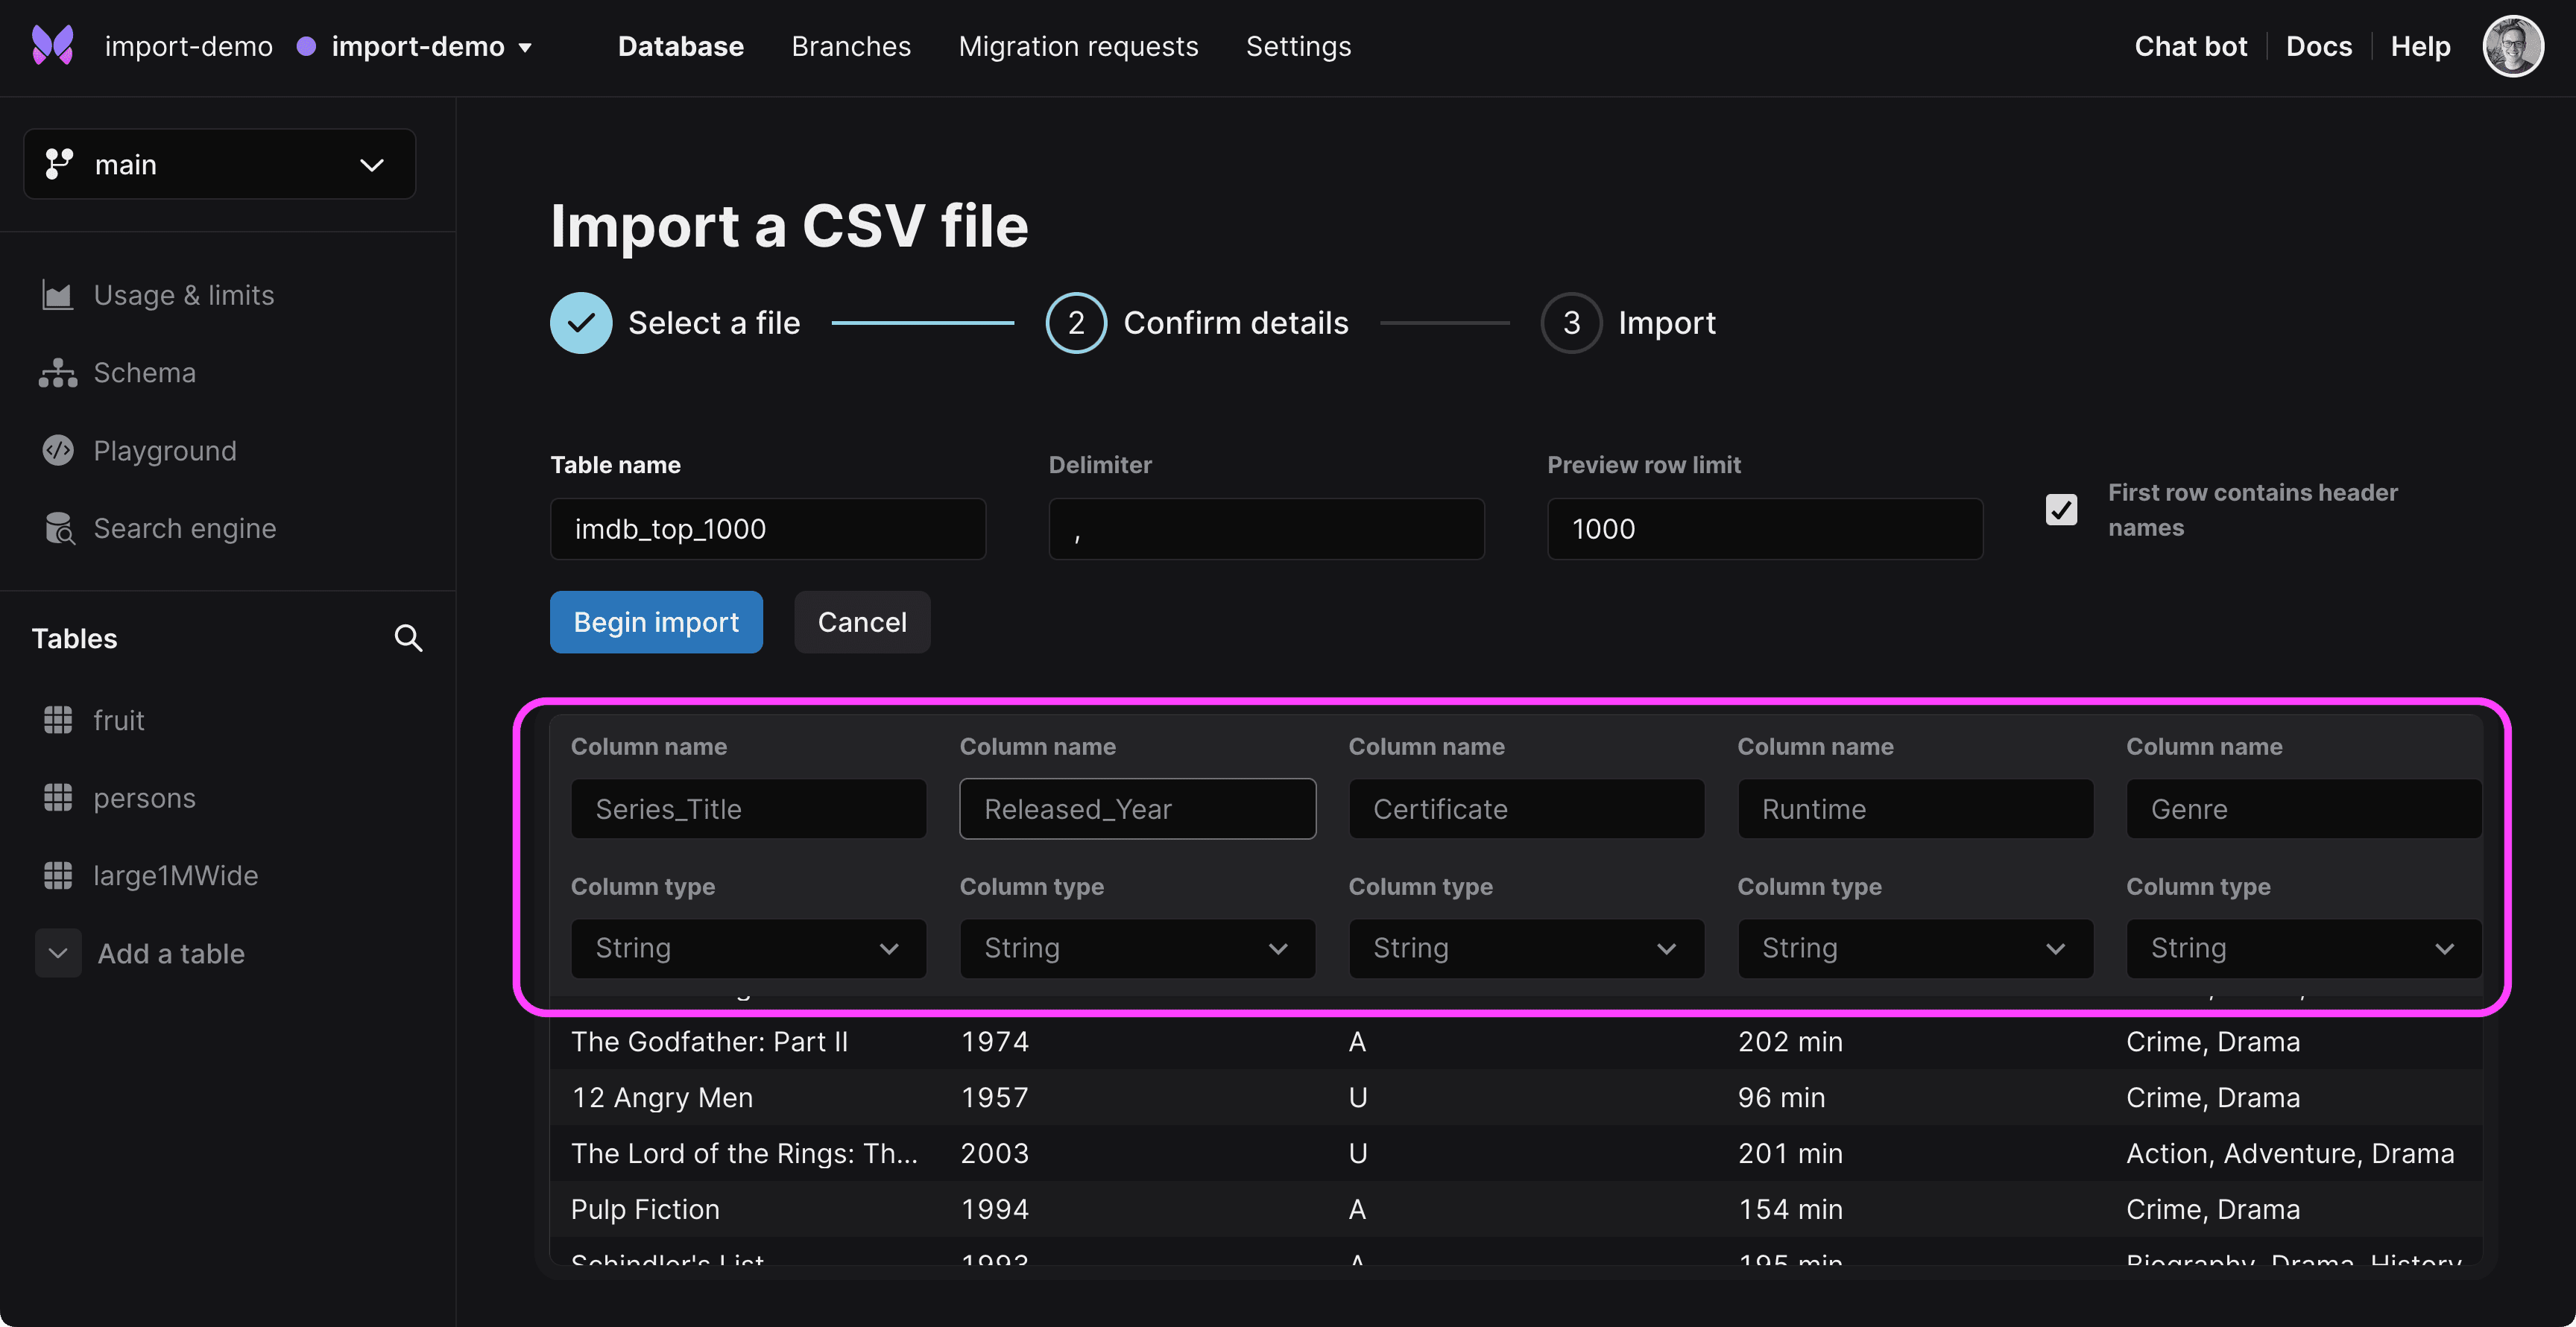Click the Search engine icon
Image resolution: width=2576 pixels, height=1327 pixels.
[60, 528]
